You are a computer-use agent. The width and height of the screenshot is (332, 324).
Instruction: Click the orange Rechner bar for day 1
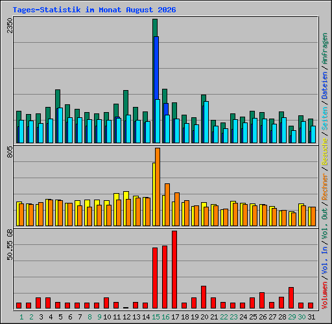pyautogui.click(x=21, y=214)
